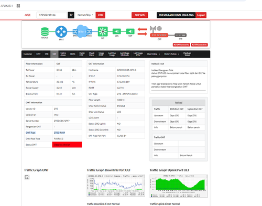Image resolution: width=262 pixels, height=206 pixels.
Task: Click the Temperature value 30.101
Action: 60,82
